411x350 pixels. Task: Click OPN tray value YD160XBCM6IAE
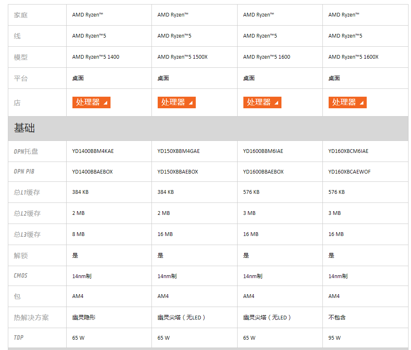(348, 151)
